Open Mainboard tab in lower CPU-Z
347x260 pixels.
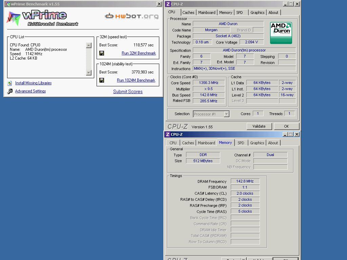206,143
